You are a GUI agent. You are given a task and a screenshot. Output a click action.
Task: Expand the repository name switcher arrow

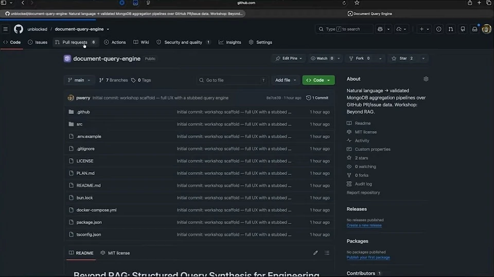point(108,29)
